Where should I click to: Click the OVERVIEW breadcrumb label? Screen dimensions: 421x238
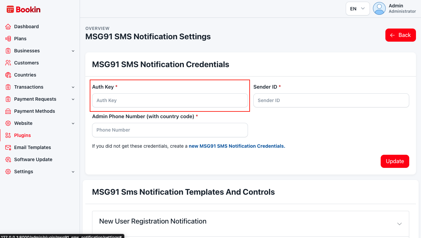point(97,29)
